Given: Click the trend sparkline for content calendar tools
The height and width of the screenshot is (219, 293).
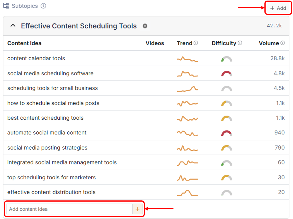Looking at the screenshot, I should tap(187, 58).
